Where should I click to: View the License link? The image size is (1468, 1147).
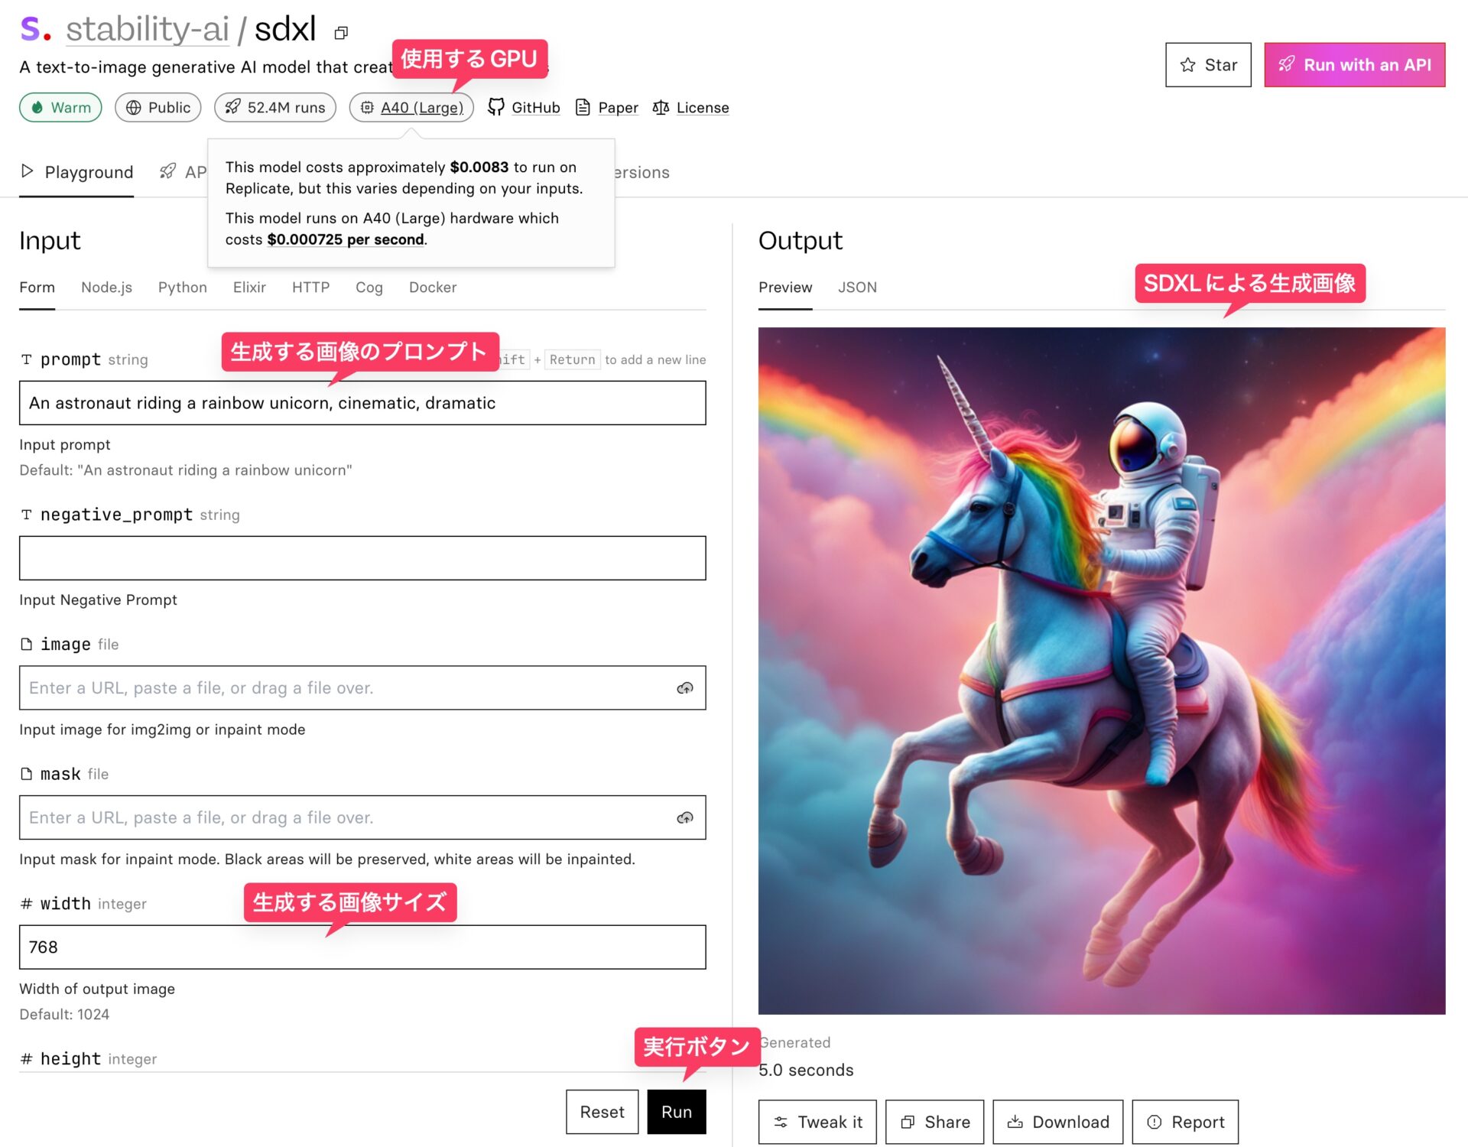coord(691,108)
